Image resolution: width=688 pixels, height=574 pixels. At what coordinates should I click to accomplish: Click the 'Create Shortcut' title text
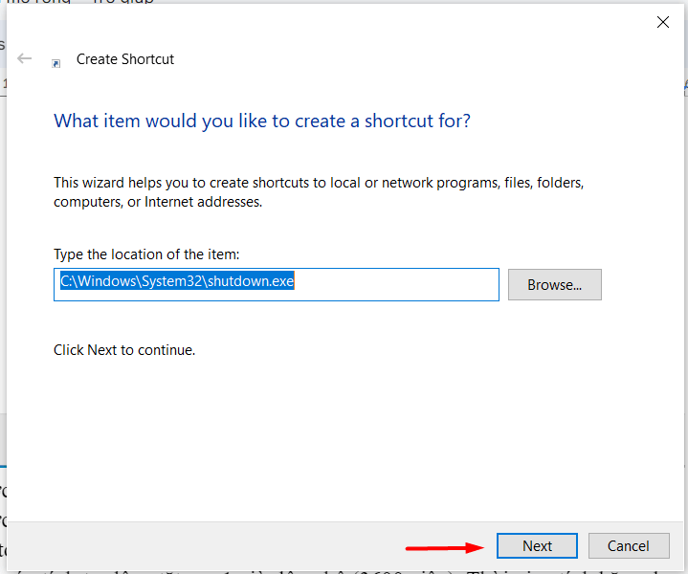pos(125,59)
